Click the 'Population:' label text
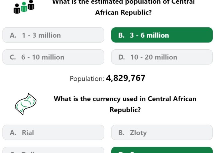Image resolution: width=215 pixels, height=153 pixels. coord(87,79)
